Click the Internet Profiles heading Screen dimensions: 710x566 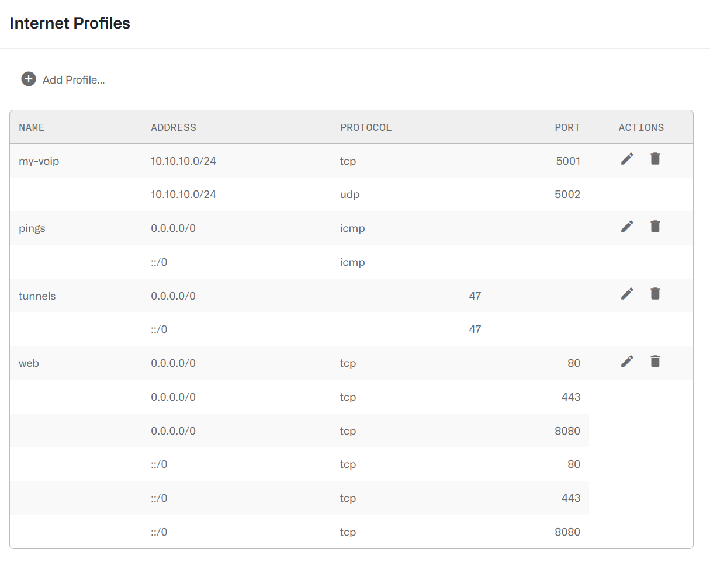coord(70,23)
